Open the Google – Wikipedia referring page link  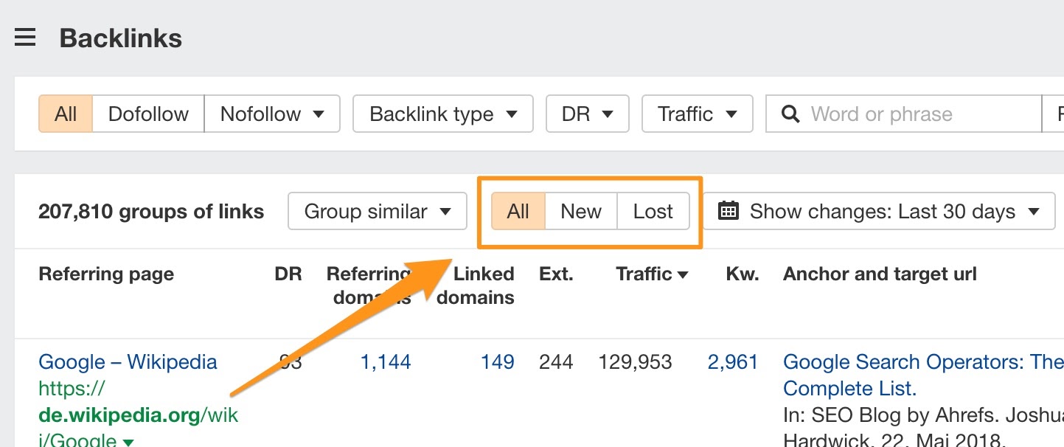(x=128, y=362)
